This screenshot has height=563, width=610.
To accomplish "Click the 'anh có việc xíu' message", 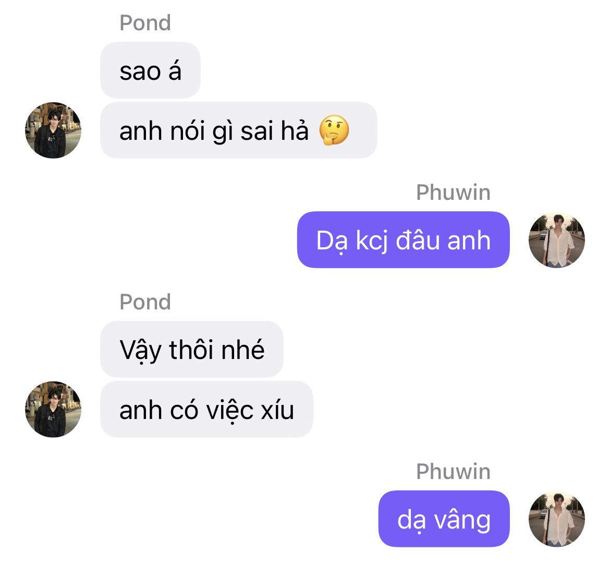I will (206, 409).
